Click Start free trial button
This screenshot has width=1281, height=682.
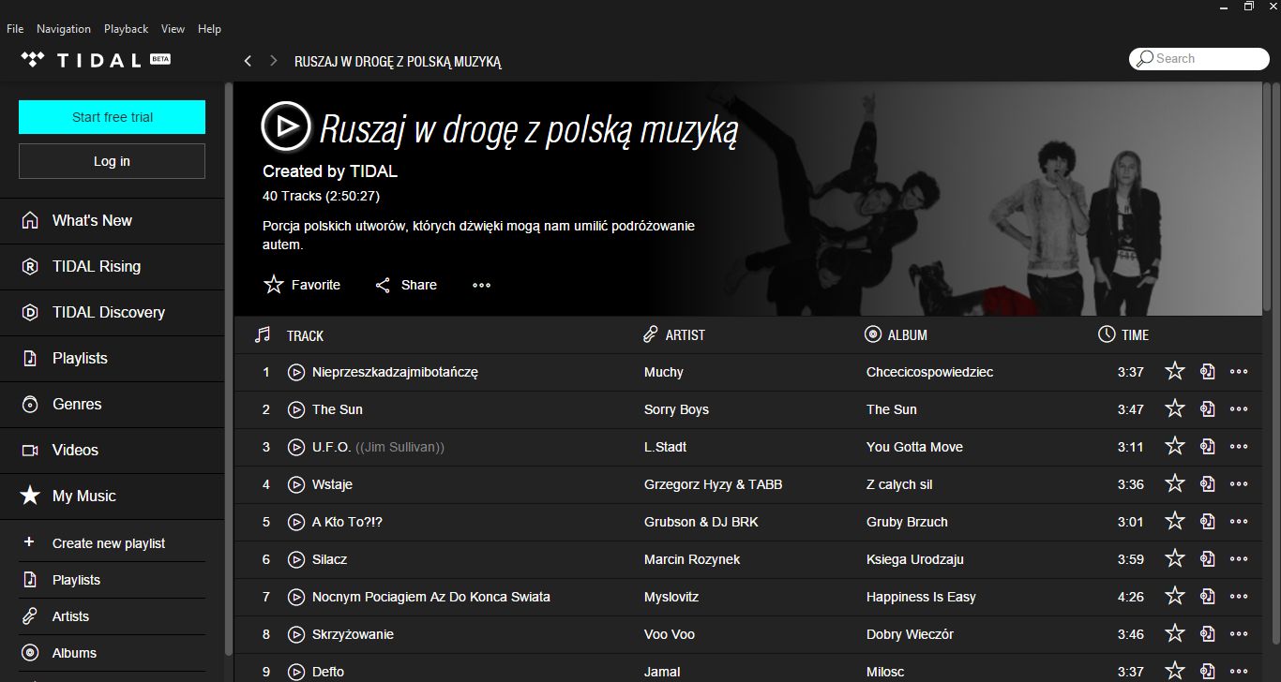tap(112, 117)
